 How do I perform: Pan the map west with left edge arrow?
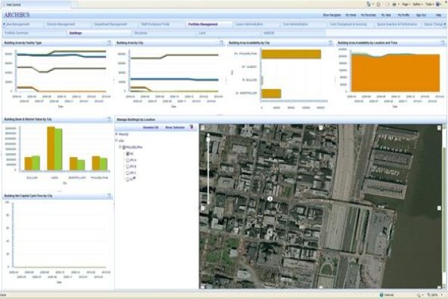pos(202,208)
